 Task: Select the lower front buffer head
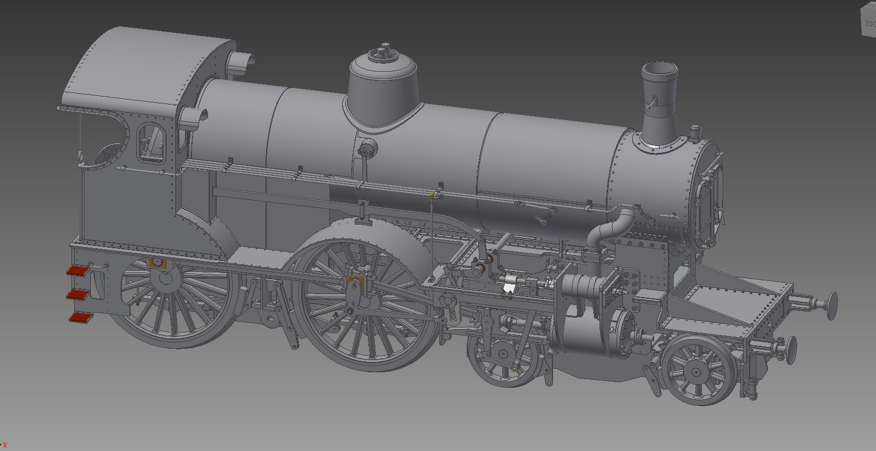coord(791,350)
